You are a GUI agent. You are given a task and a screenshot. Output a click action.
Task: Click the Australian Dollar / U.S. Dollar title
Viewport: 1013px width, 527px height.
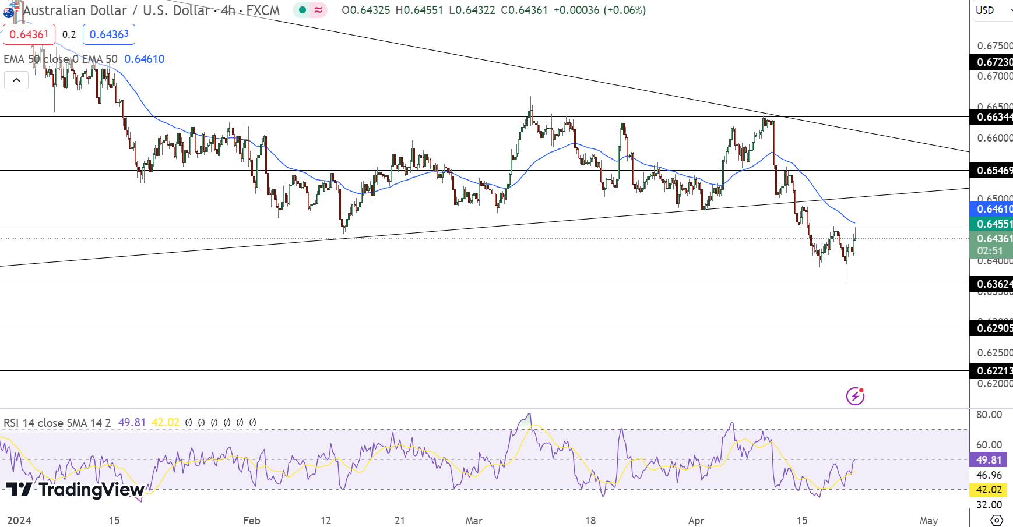(151, 10)
